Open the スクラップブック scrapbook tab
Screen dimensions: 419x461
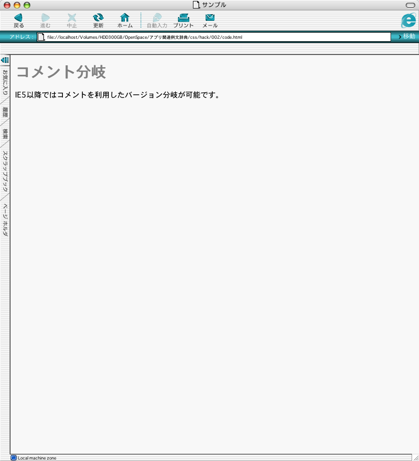(5, 171)
